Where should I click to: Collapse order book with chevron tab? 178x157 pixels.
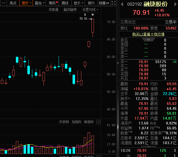coord(148,40)
